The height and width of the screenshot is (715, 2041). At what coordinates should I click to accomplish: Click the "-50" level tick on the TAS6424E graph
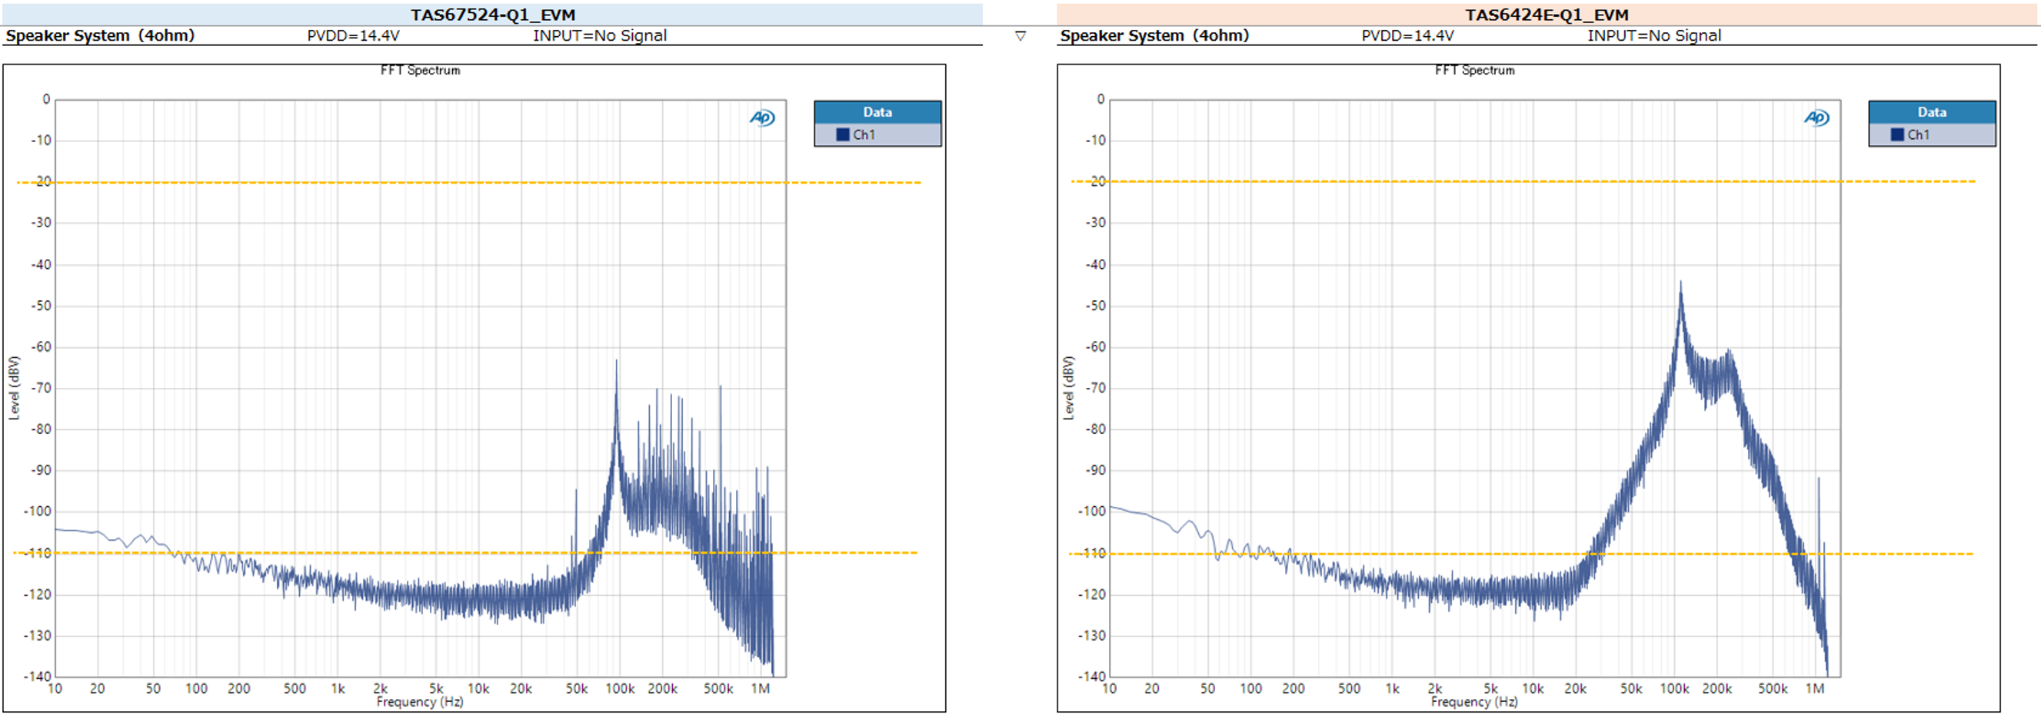pos(1096,306)
